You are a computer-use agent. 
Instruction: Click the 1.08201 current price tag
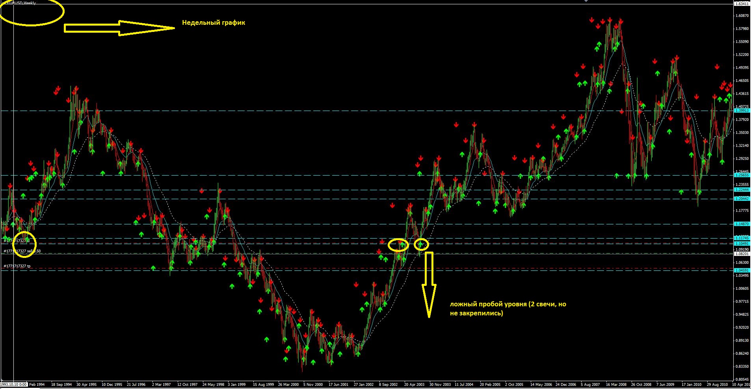742,254
